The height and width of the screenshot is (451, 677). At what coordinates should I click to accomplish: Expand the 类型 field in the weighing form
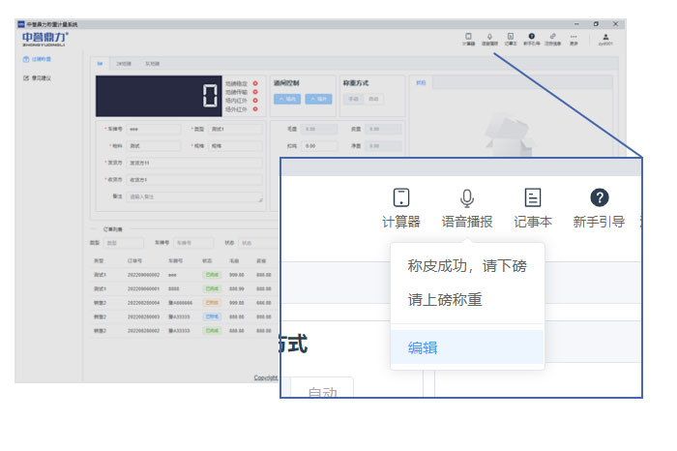pos(235,129)
